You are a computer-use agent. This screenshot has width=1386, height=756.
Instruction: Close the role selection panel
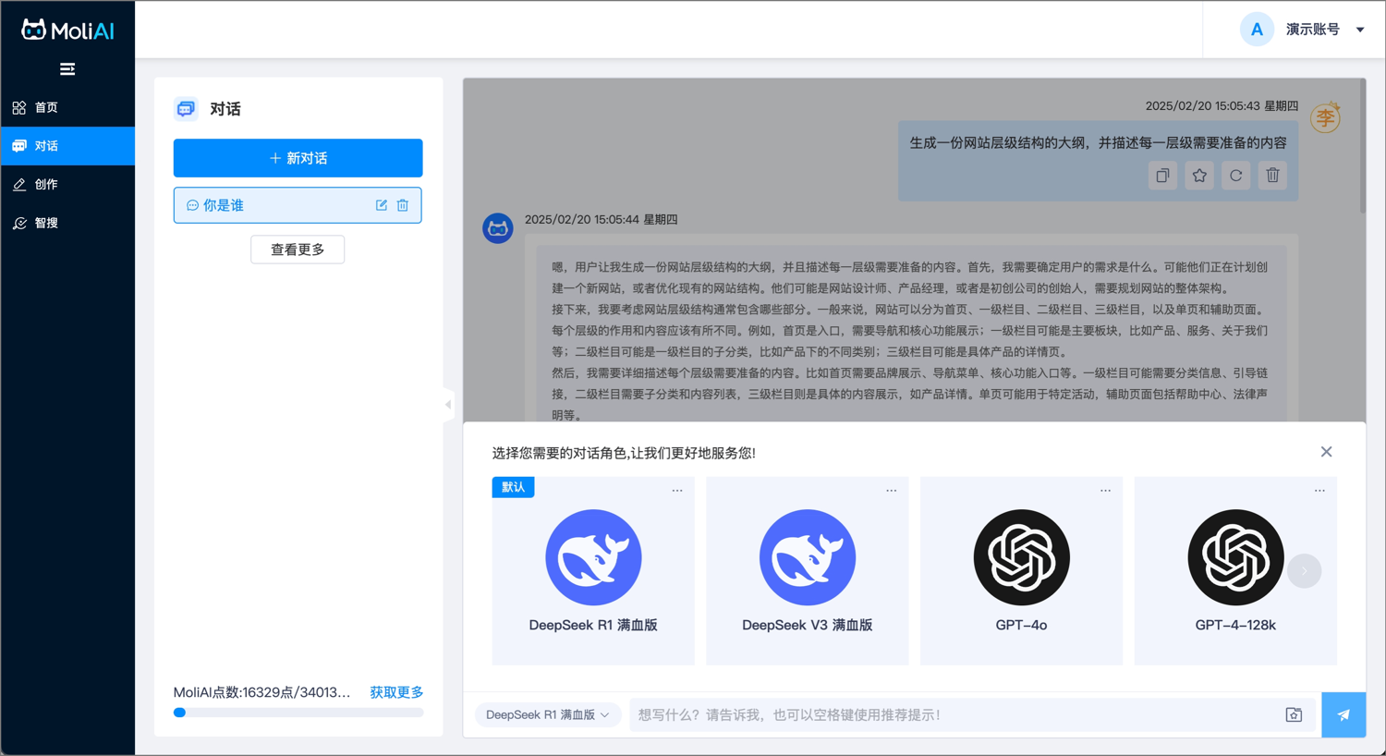(x=1326, y=452)
